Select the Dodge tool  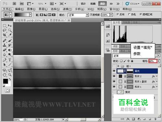click(x=10, y=54)
